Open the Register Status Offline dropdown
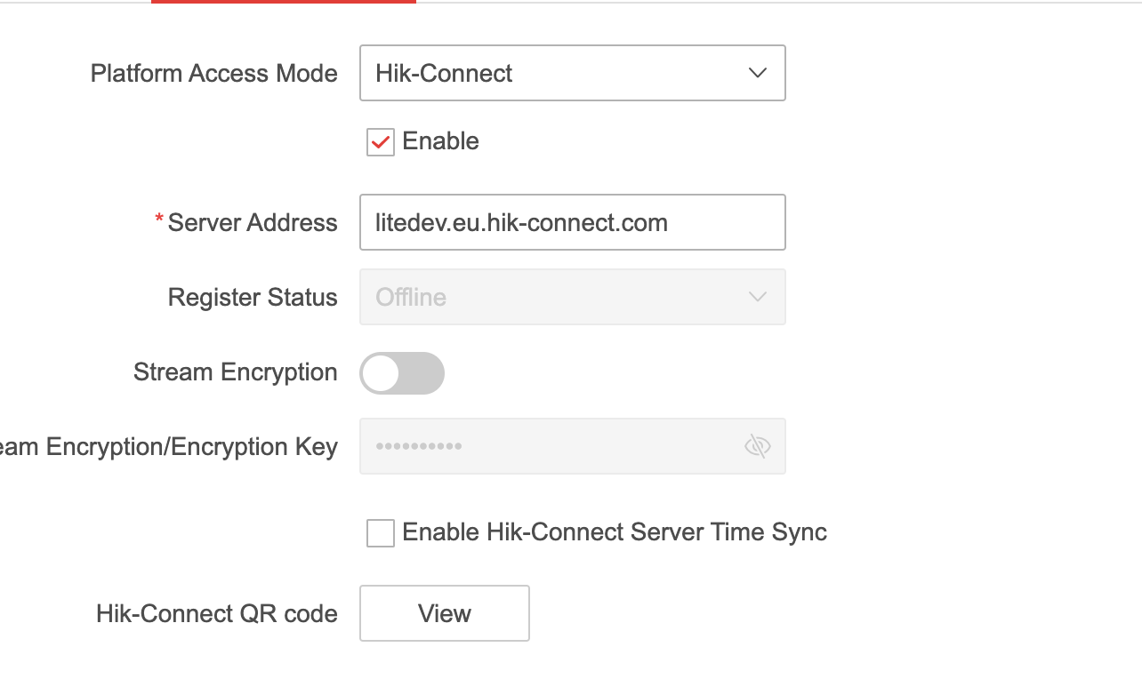The image size is (1142, 679). (x=572, y=297)
